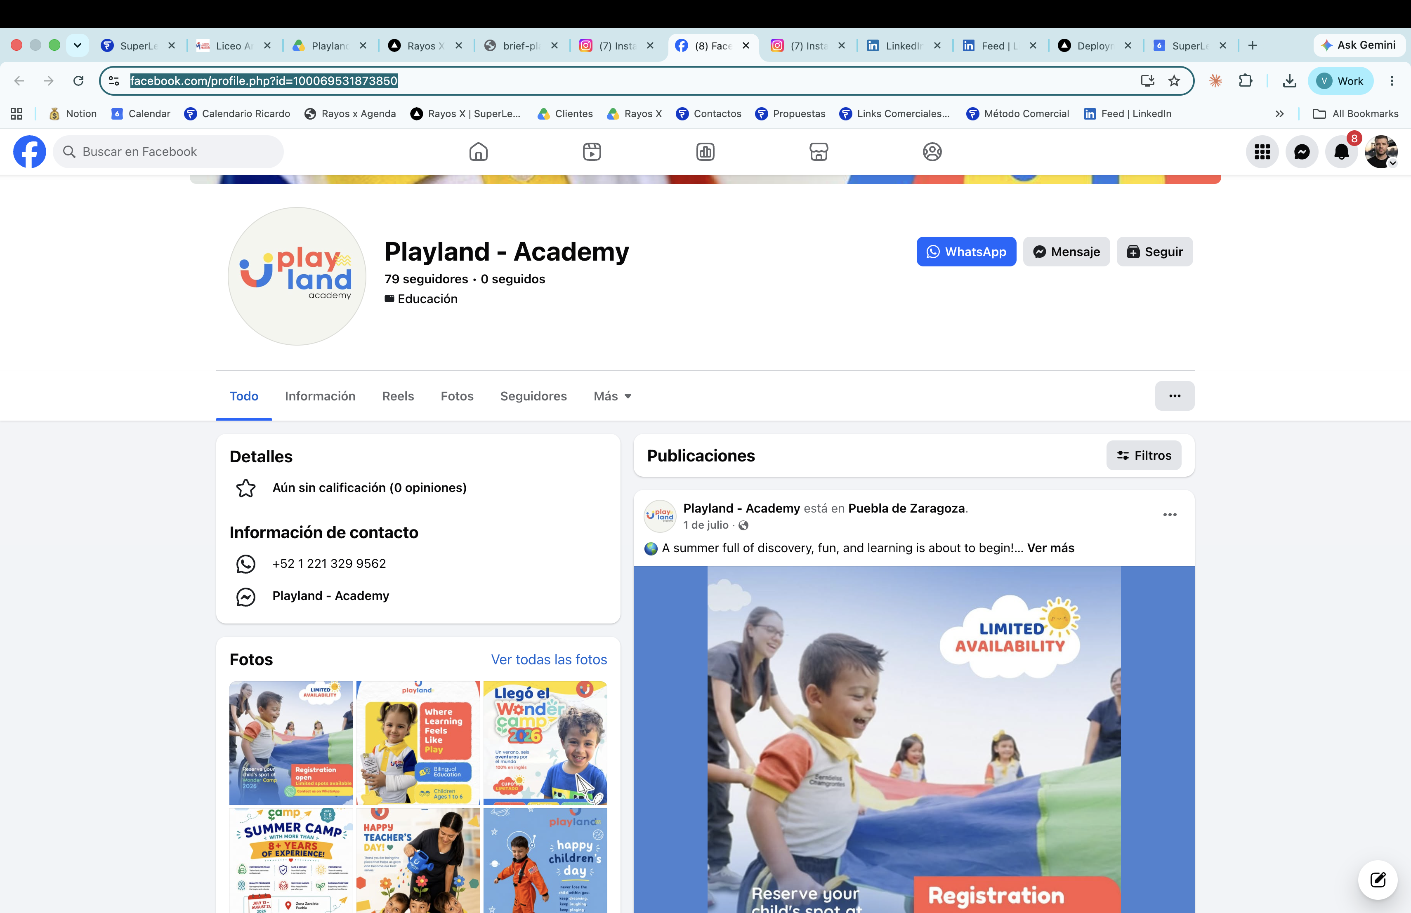Open the Happy Children's Day photo thumbnail
This screenshot has width=1411, height=913.
(x=545, y=860)
